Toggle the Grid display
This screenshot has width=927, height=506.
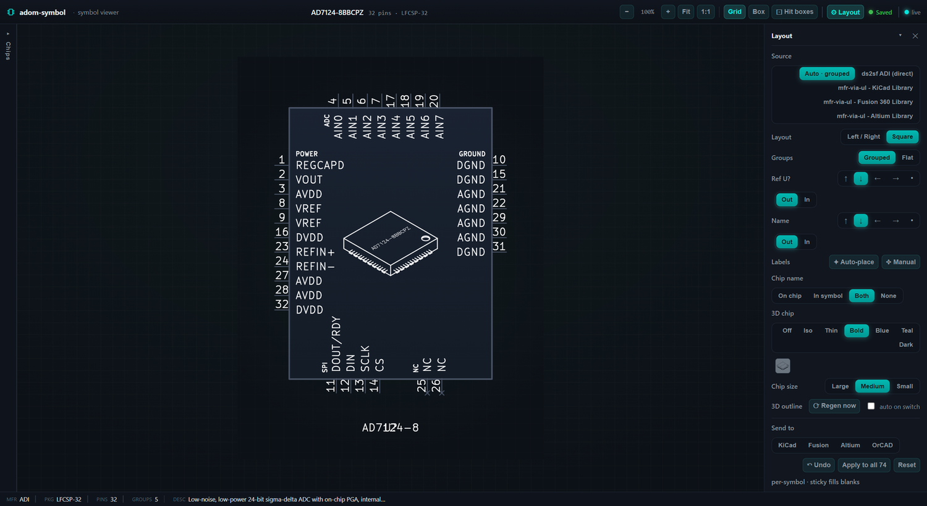[735, 12]
